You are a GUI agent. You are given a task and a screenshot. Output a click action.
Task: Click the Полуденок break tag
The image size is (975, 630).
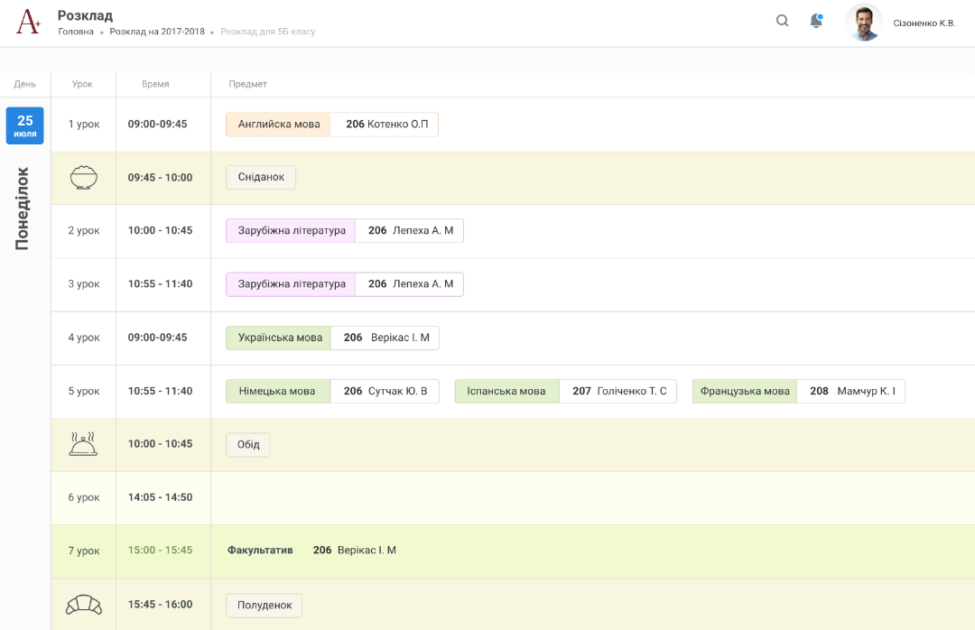(x=265, y=605)
